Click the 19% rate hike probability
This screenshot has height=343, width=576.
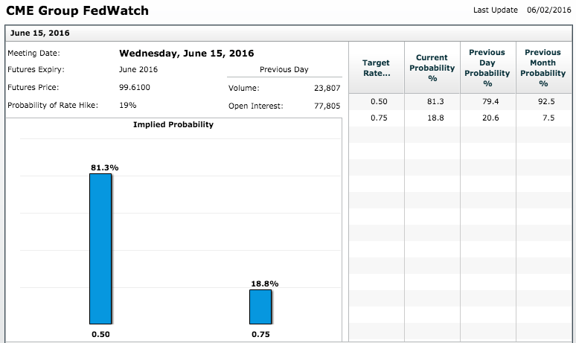click(127, 105)
